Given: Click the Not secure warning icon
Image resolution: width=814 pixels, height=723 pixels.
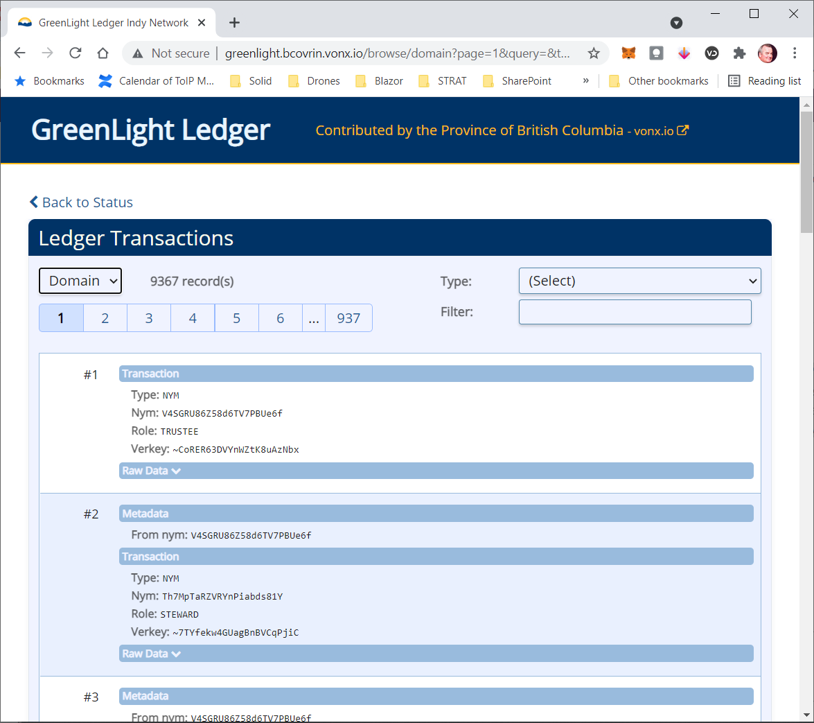Looking at the screenshot, I should [x=138, y=53].
